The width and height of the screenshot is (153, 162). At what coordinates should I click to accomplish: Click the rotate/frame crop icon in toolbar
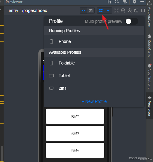pos(116,10)
